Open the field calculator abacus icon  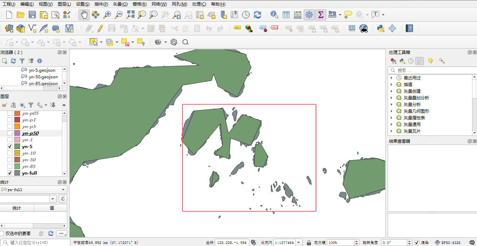click(x=298, y=15)
